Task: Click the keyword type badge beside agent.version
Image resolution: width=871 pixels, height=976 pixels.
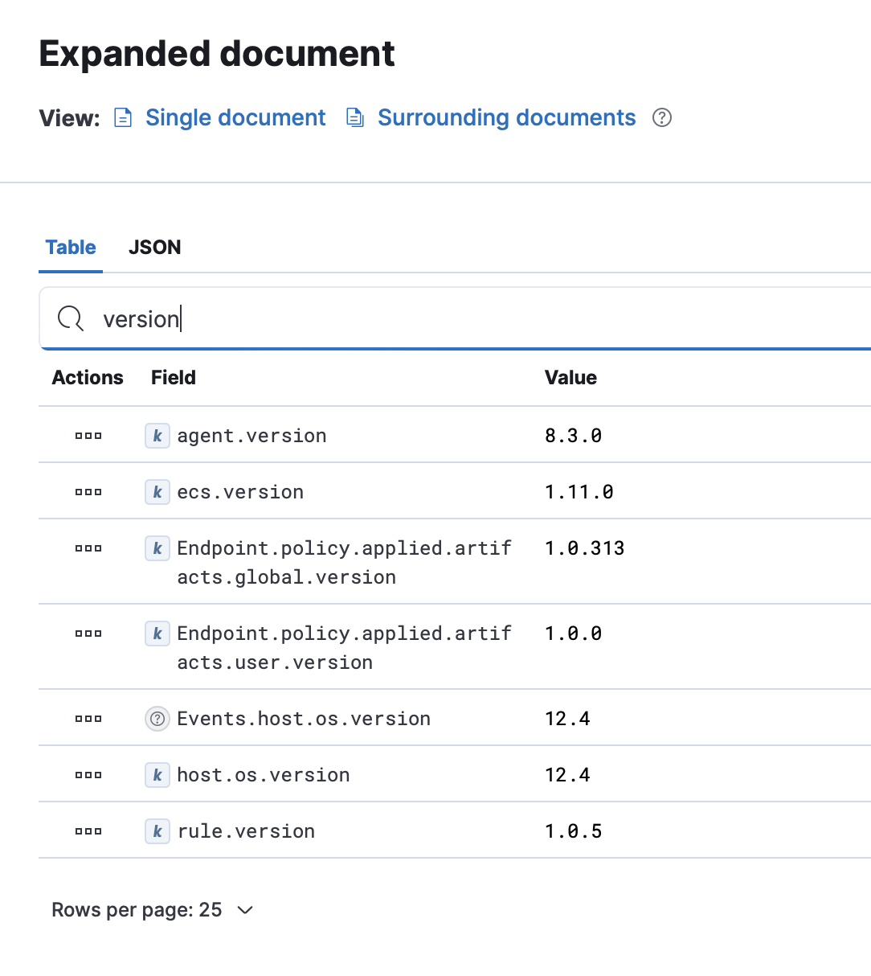Action: [157, 435]
